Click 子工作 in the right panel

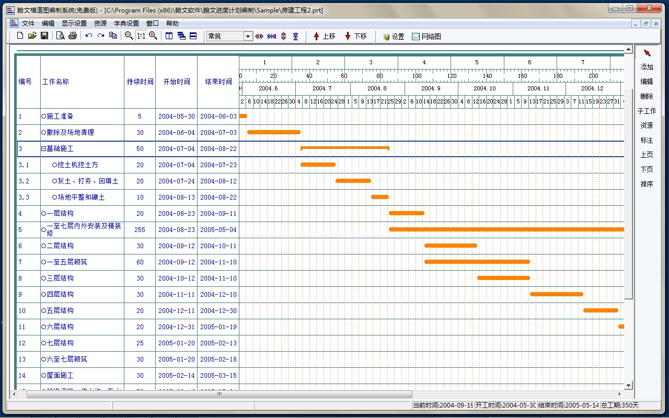(x=647, y=111)
